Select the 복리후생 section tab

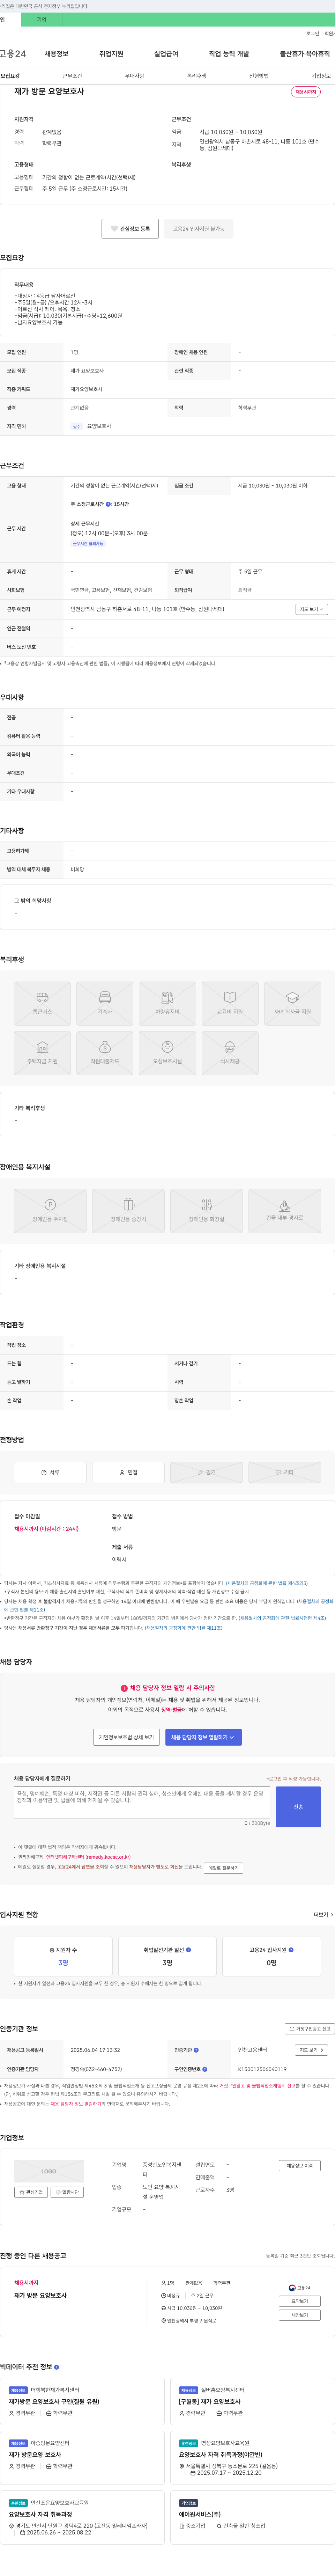click(197, 76)
